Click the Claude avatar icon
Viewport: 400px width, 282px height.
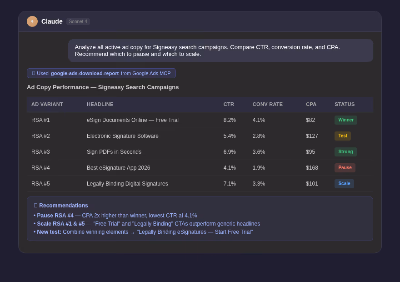click(32, 21)
